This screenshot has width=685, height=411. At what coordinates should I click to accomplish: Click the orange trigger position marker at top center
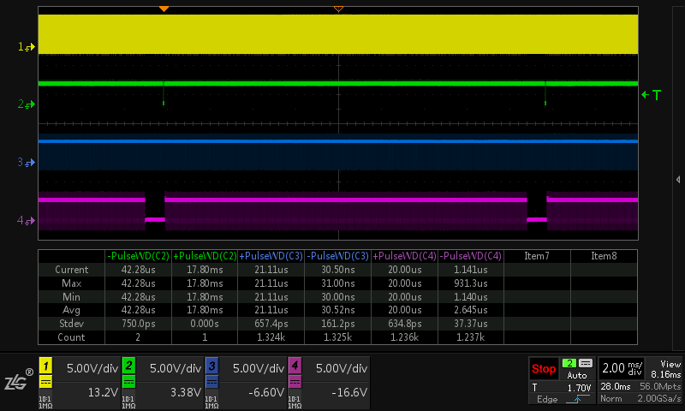pyautogui.click(x=337, y=9)
